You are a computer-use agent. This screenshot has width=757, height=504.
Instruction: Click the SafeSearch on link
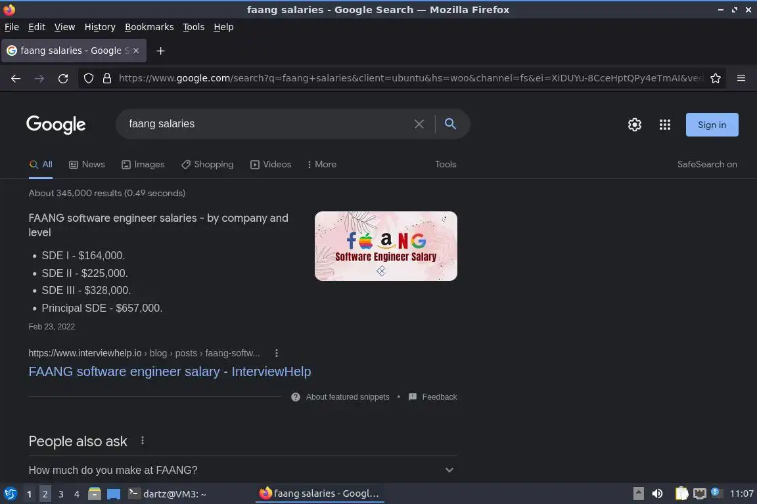coord(707,165)
